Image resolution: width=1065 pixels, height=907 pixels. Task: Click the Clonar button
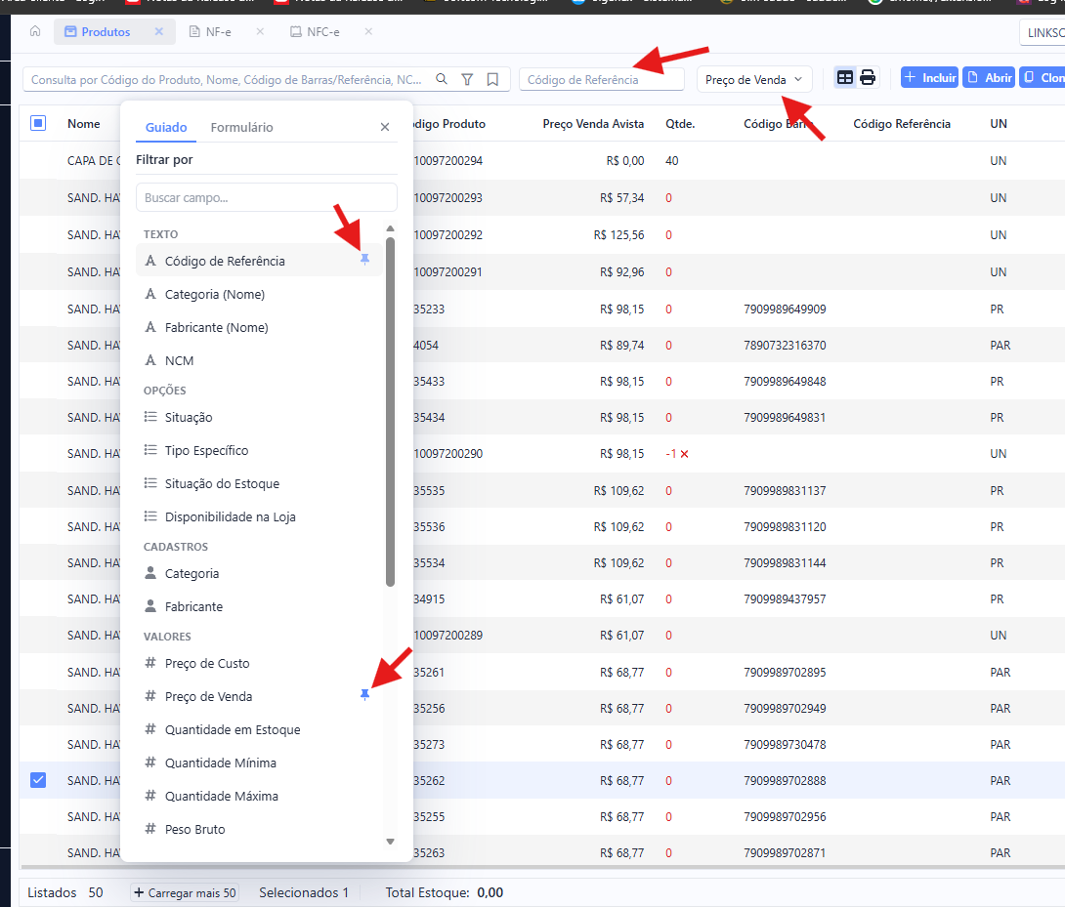click(x=1042, y=77)
